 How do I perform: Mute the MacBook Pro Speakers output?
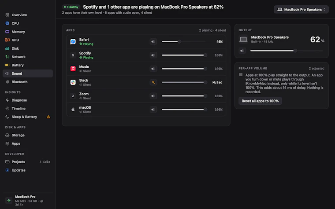click(242, 51)
